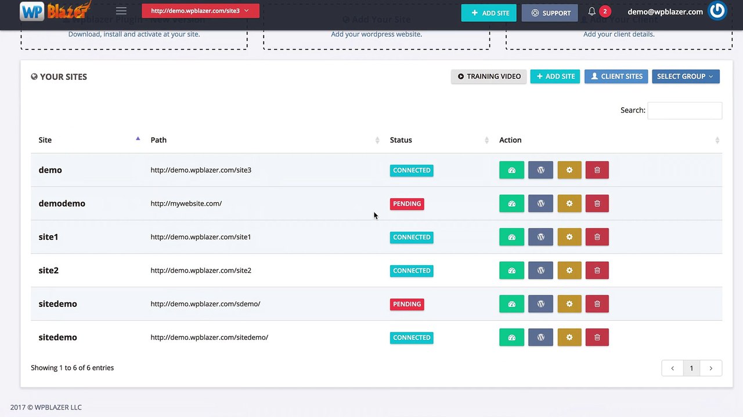Click the site name demodemo

pos(62,204)
